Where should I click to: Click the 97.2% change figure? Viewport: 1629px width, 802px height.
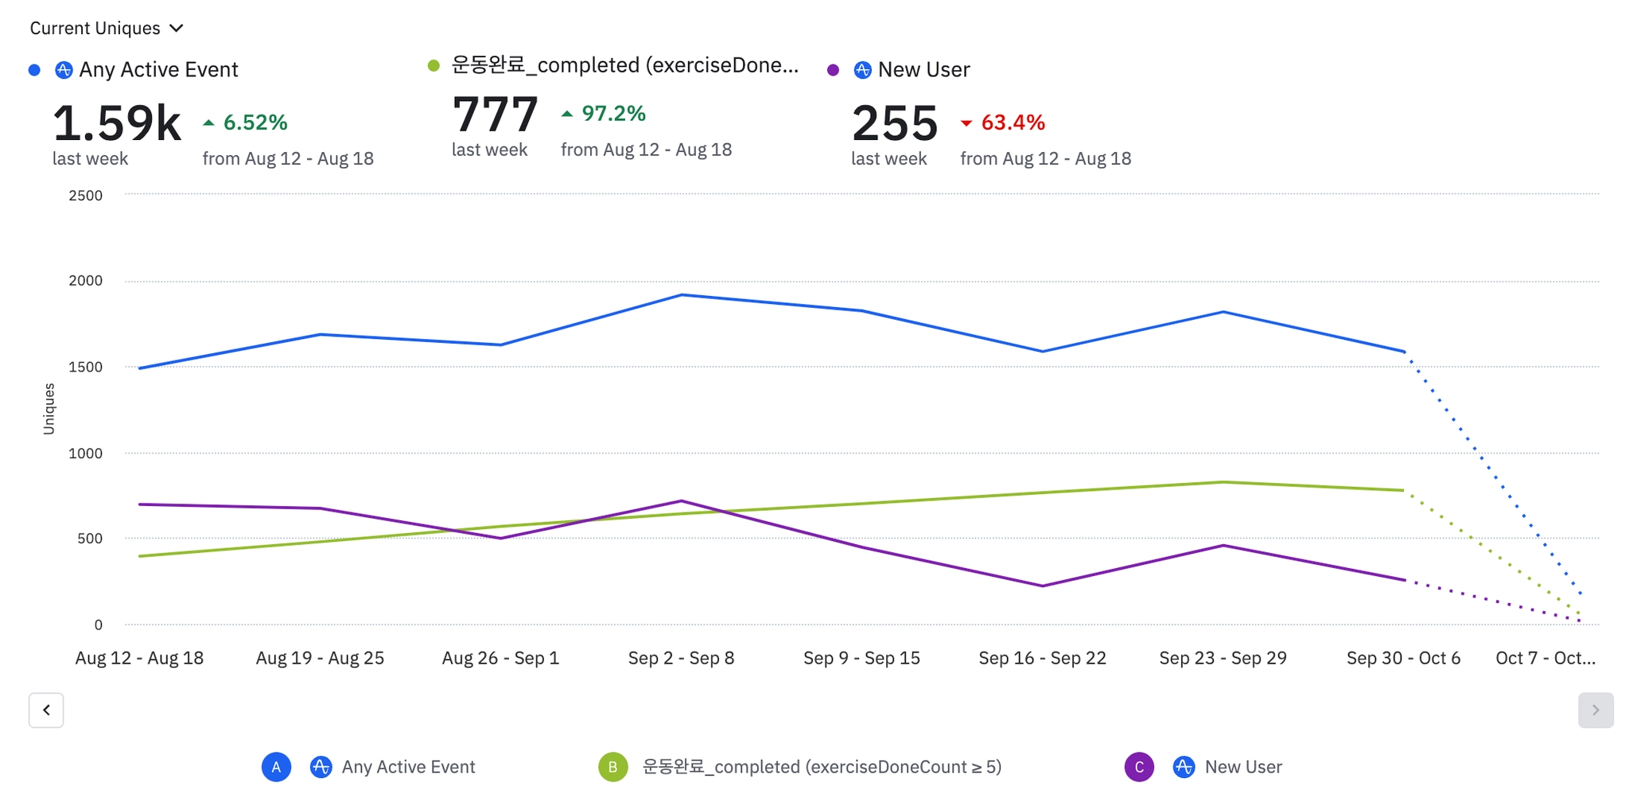pos(613,114)
